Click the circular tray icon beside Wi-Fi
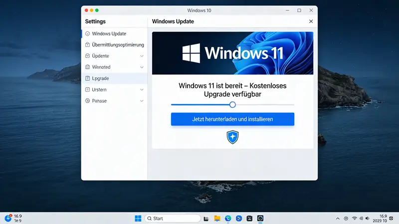Screen dimensions: 399x224 [346, 219]
